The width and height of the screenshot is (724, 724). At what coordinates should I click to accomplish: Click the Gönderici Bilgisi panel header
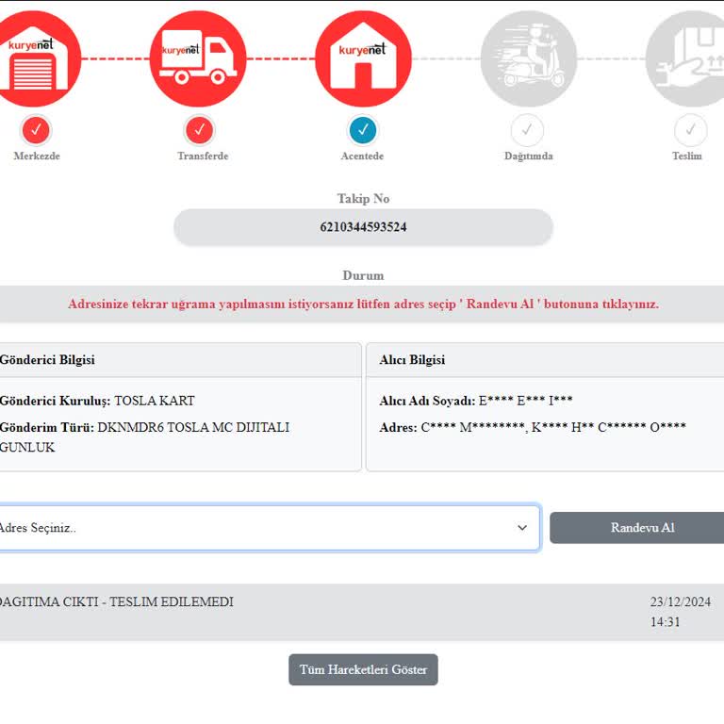pyautogui.click(x=180, y=360)
